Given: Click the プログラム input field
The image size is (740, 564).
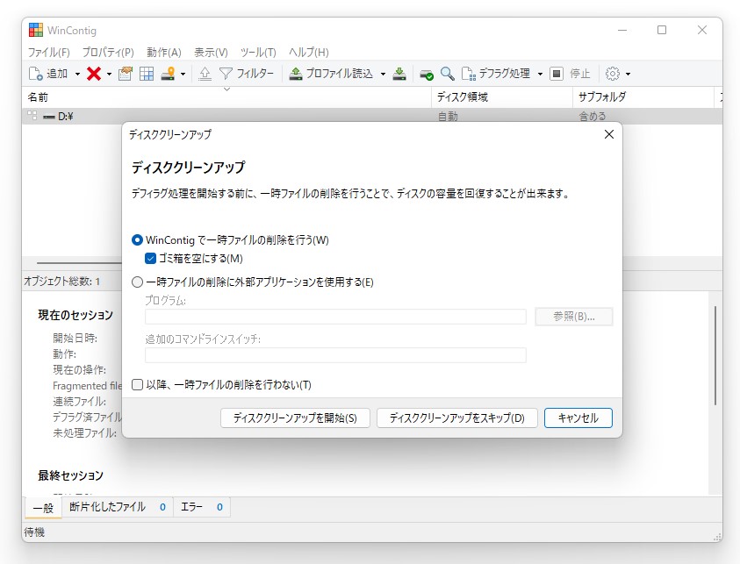Looking at the screenshot, I should [x=335, y=317].
